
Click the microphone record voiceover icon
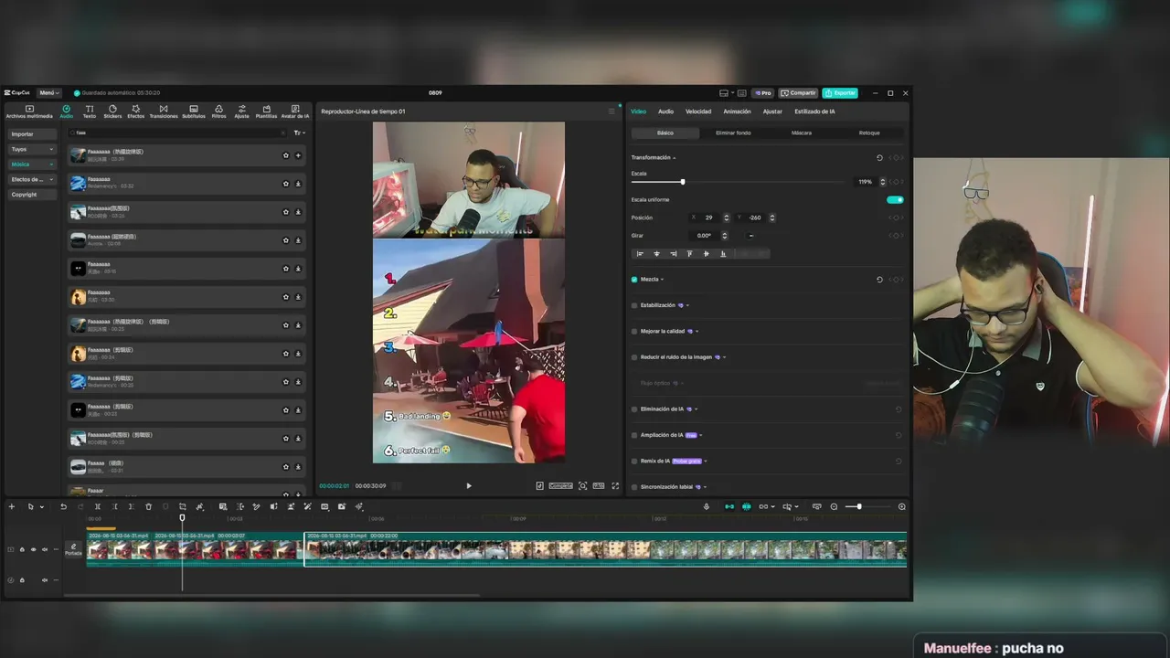707,506
